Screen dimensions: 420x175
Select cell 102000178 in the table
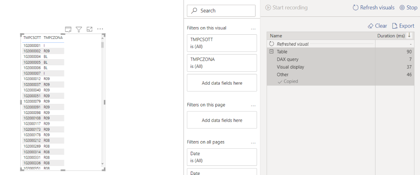point(32,135)
